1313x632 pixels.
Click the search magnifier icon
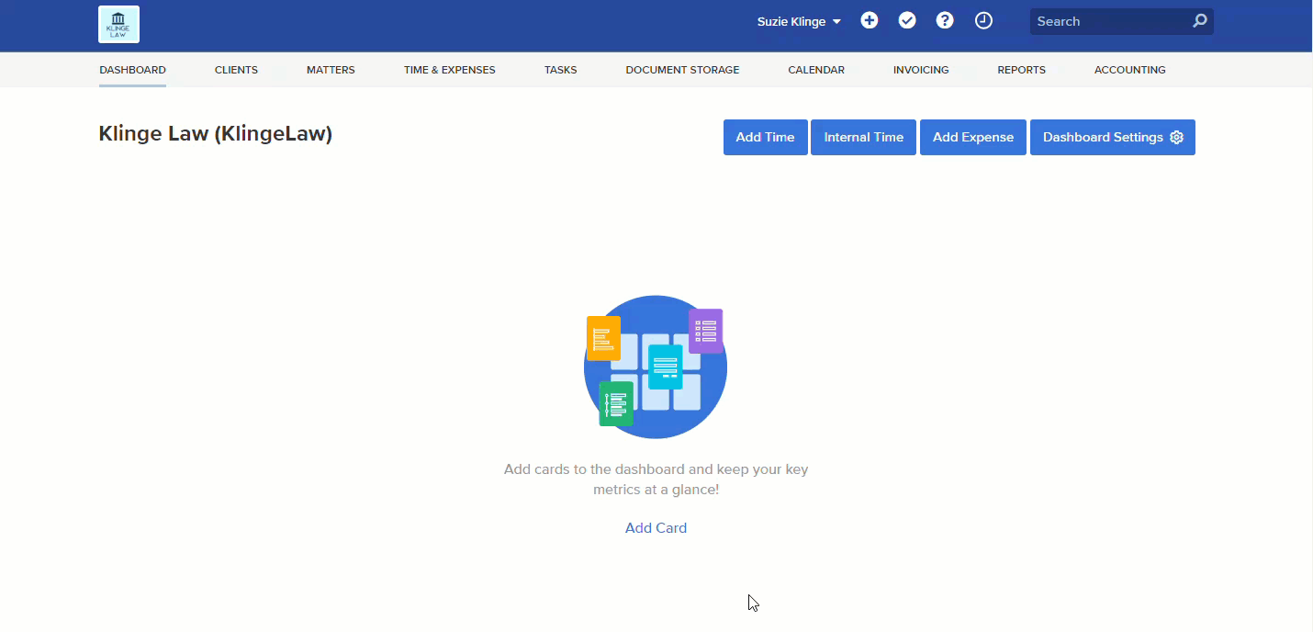[x=1199, y=21]
